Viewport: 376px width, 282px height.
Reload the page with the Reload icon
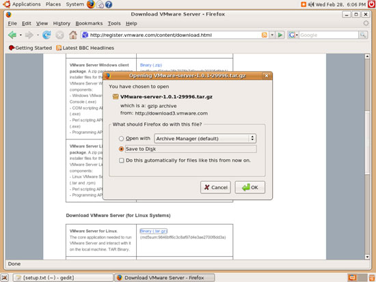(46, 35)
